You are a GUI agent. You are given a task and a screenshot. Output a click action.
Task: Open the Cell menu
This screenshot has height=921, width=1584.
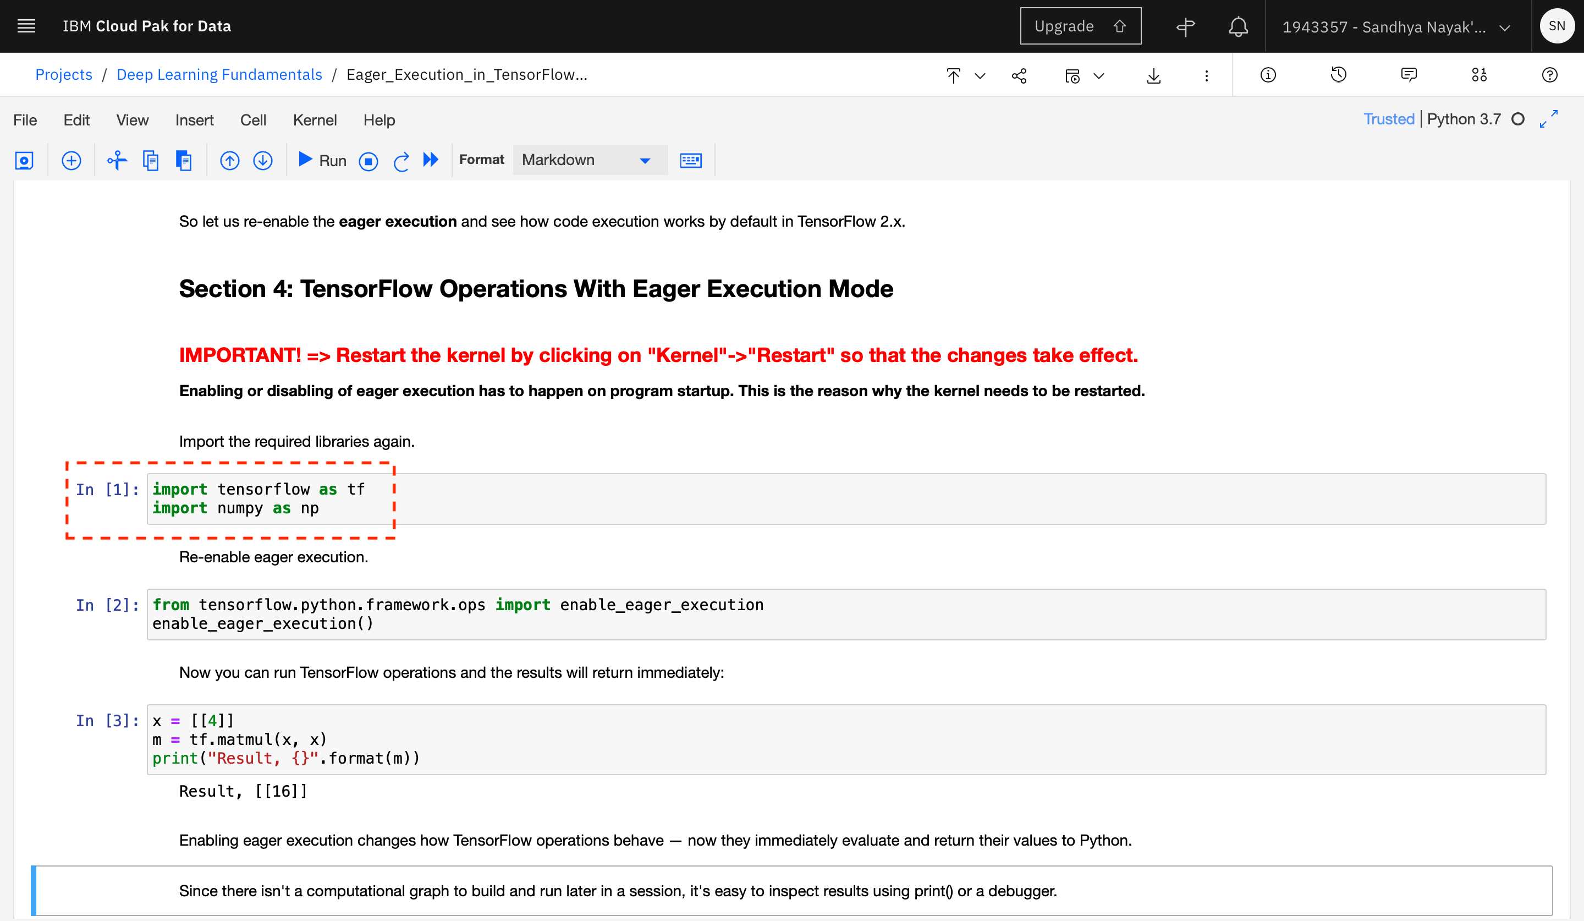pyautogui.click(x=252, y=119)
